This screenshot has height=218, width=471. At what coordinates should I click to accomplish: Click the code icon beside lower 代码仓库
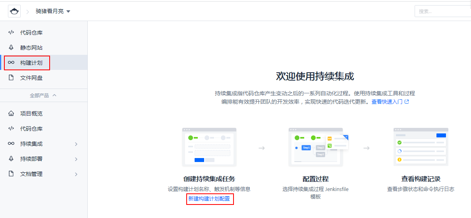[x=11, y=129]
